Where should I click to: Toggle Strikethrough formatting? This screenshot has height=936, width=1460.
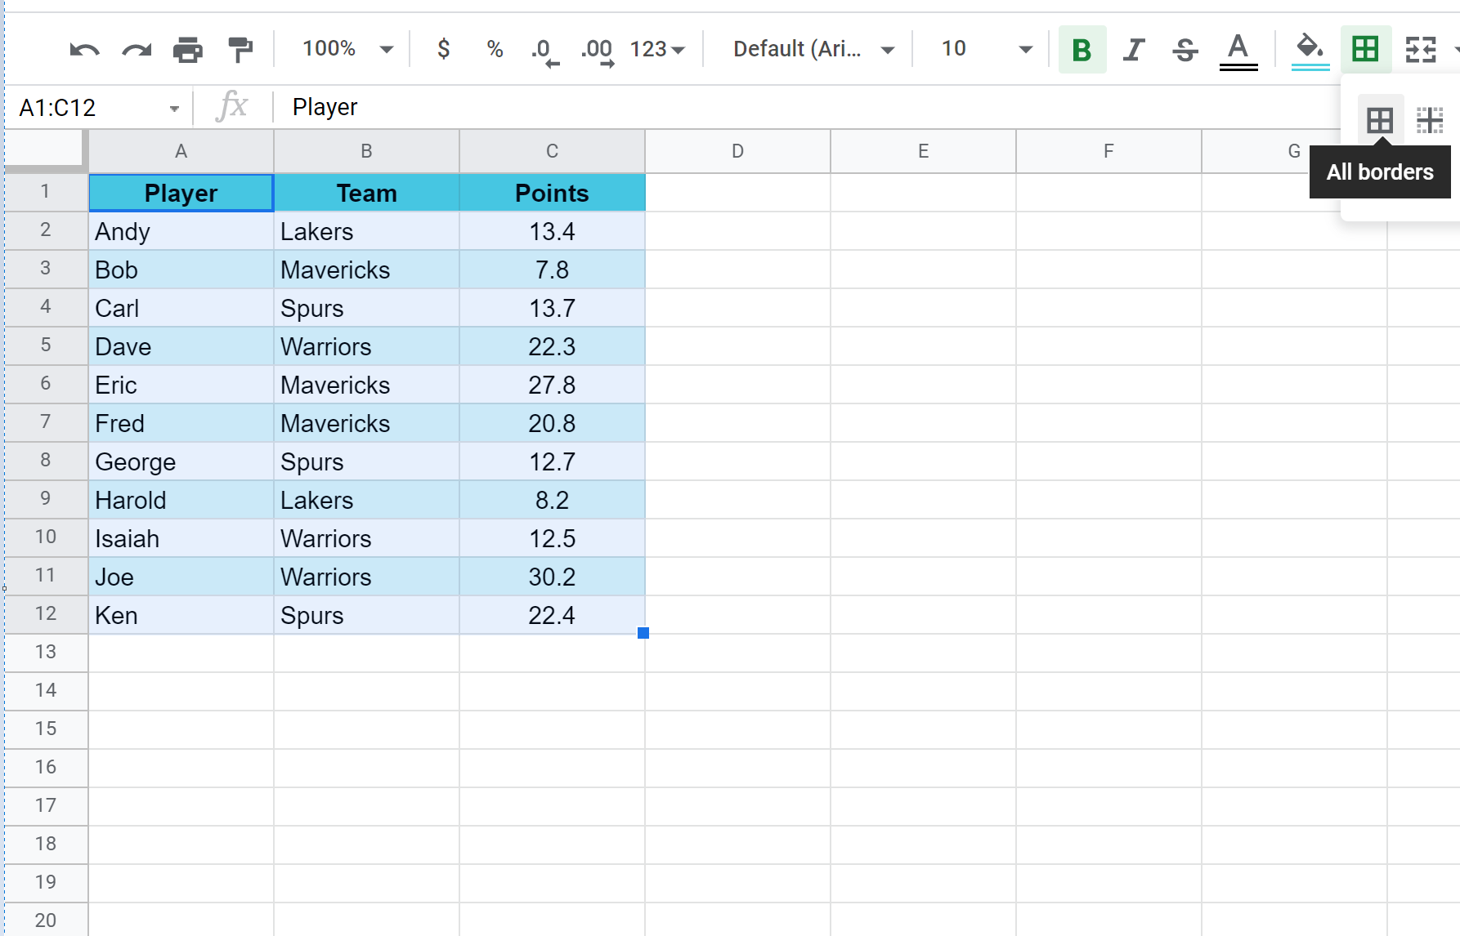pos(1185,50)
